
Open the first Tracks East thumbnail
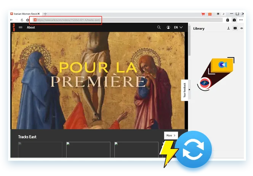point(40,150)
